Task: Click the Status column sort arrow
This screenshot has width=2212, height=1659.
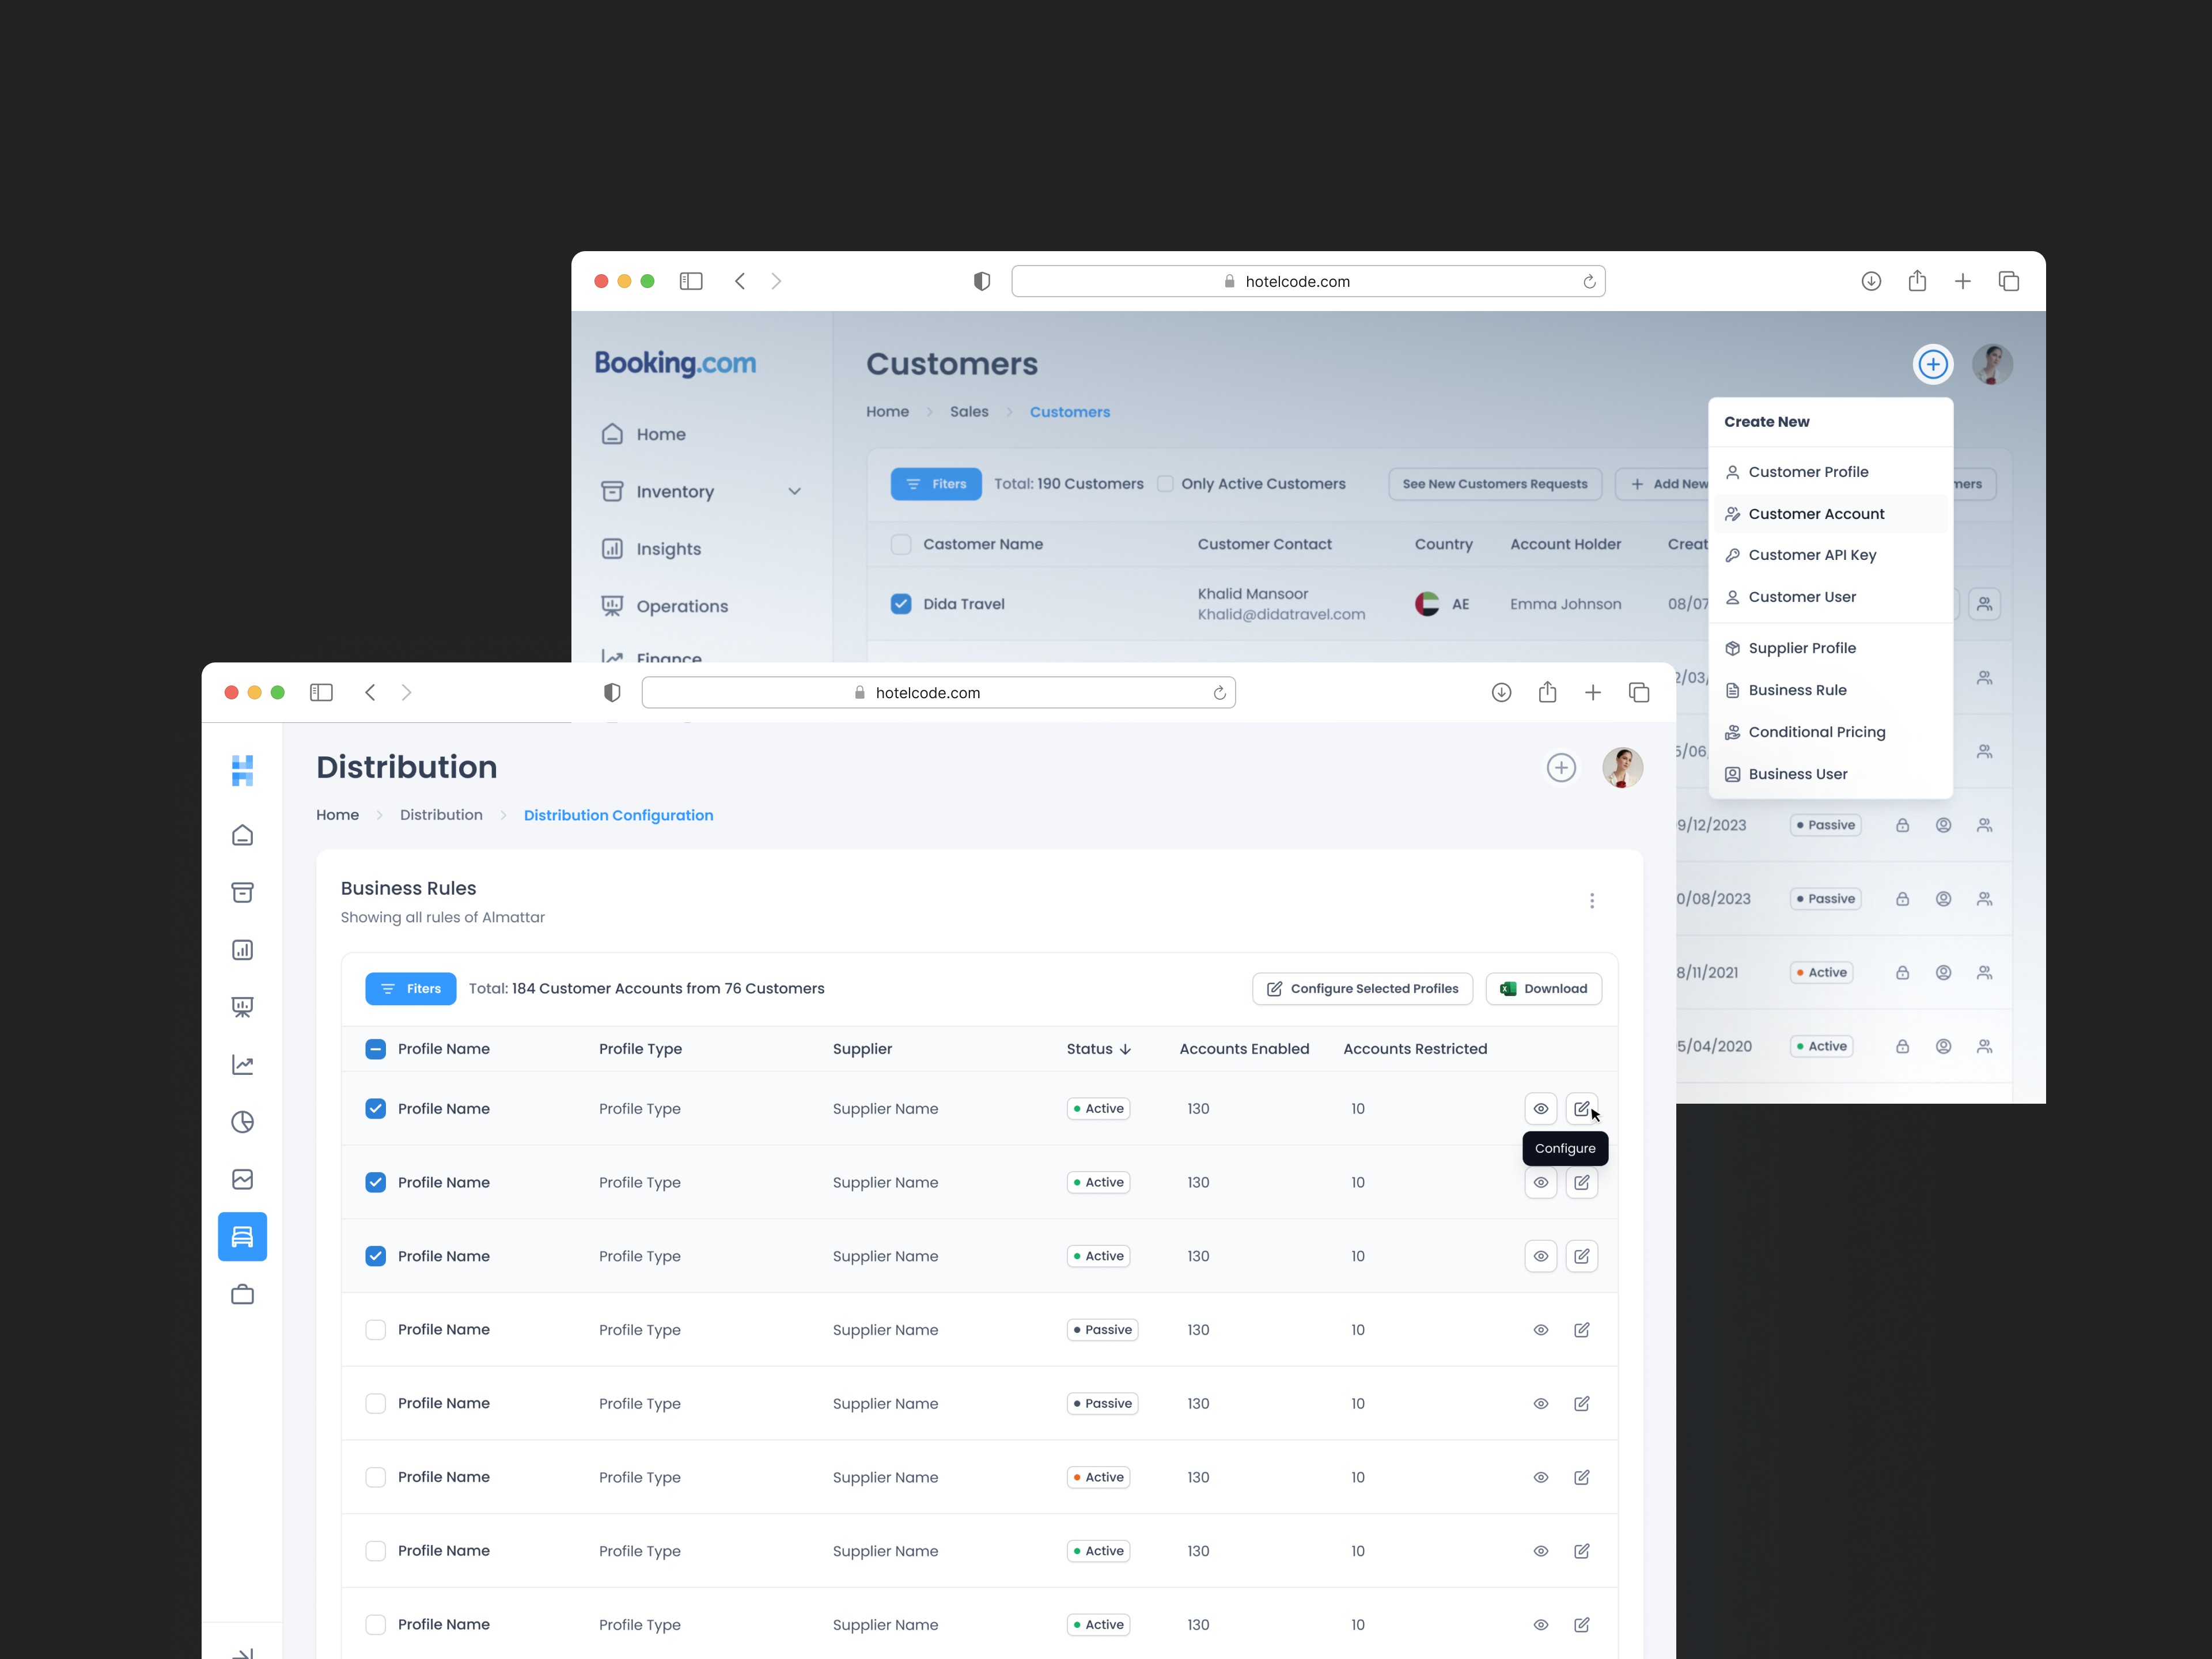Action: 1126,1049
